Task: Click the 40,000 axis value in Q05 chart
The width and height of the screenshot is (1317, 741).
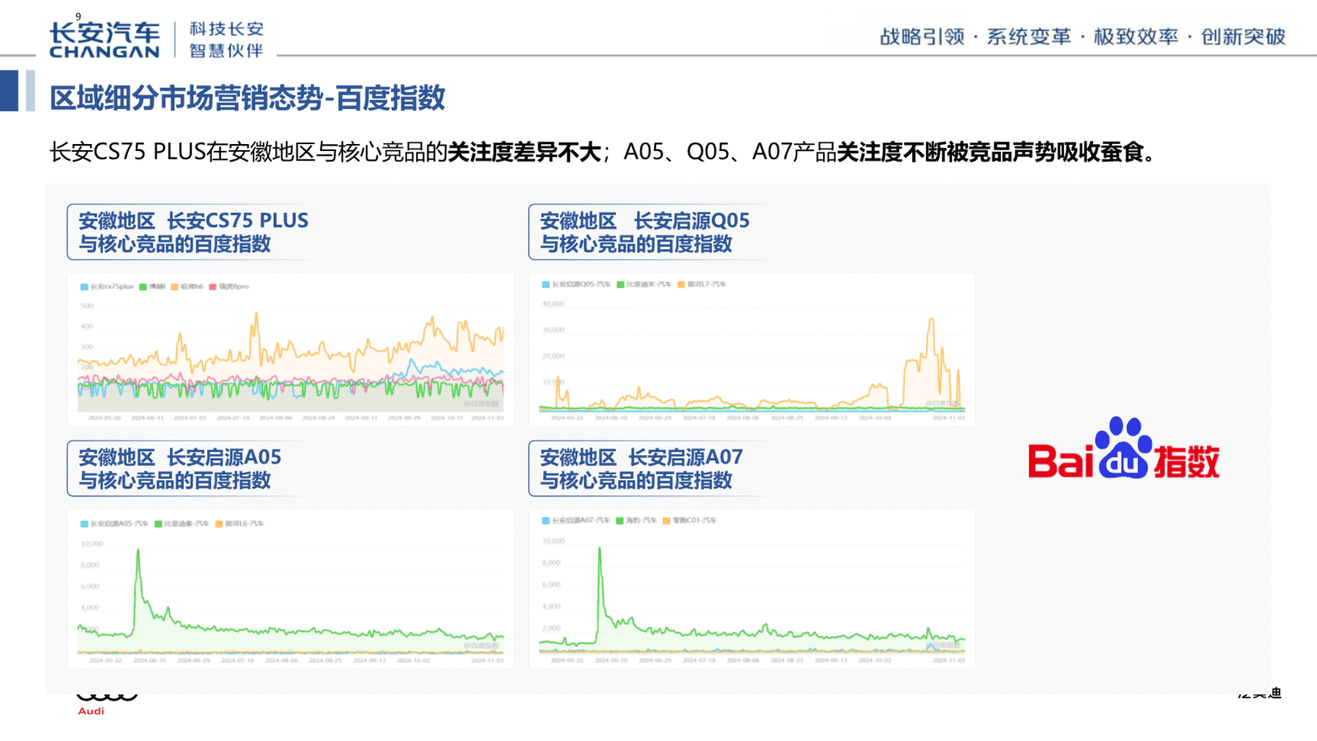Action: point(554,304)
